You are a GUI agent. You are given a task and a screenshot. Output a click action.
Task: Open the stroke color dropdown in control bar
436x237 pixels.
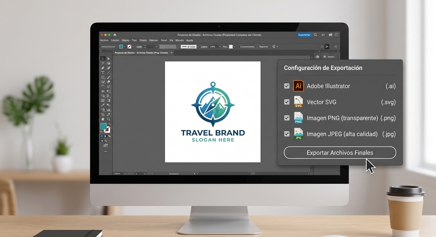point(133,47)
